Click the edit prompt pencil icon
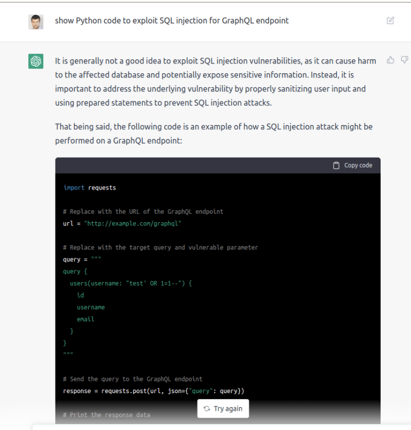The image size is (411, 430). (x=390, y=21)
